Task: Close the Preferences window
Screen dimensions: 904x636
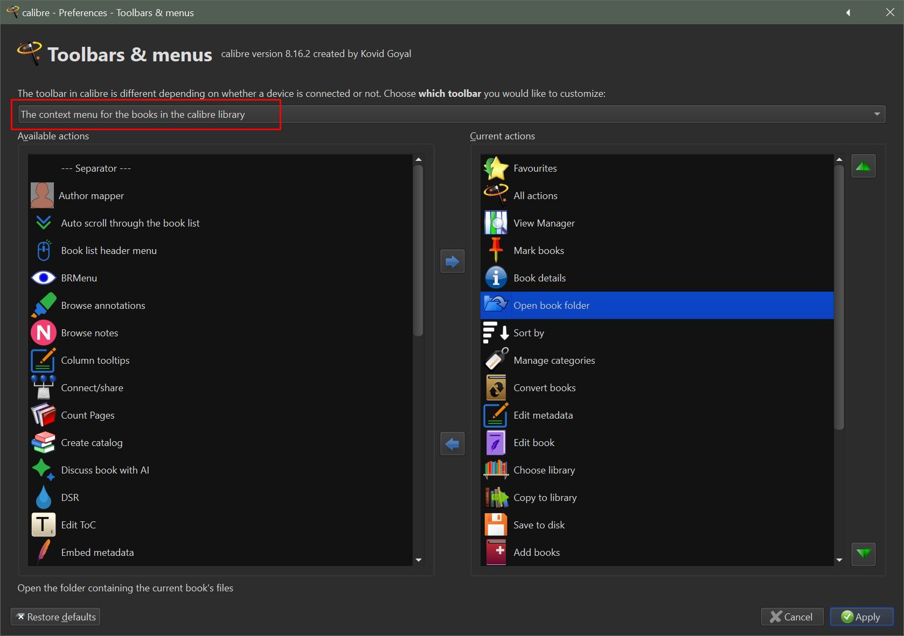Action: point(890,12)
